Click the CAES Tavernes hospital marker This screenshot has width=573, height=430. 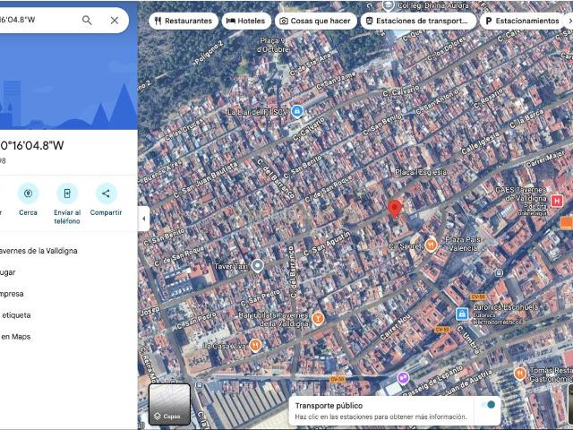(x=557, y=201)
